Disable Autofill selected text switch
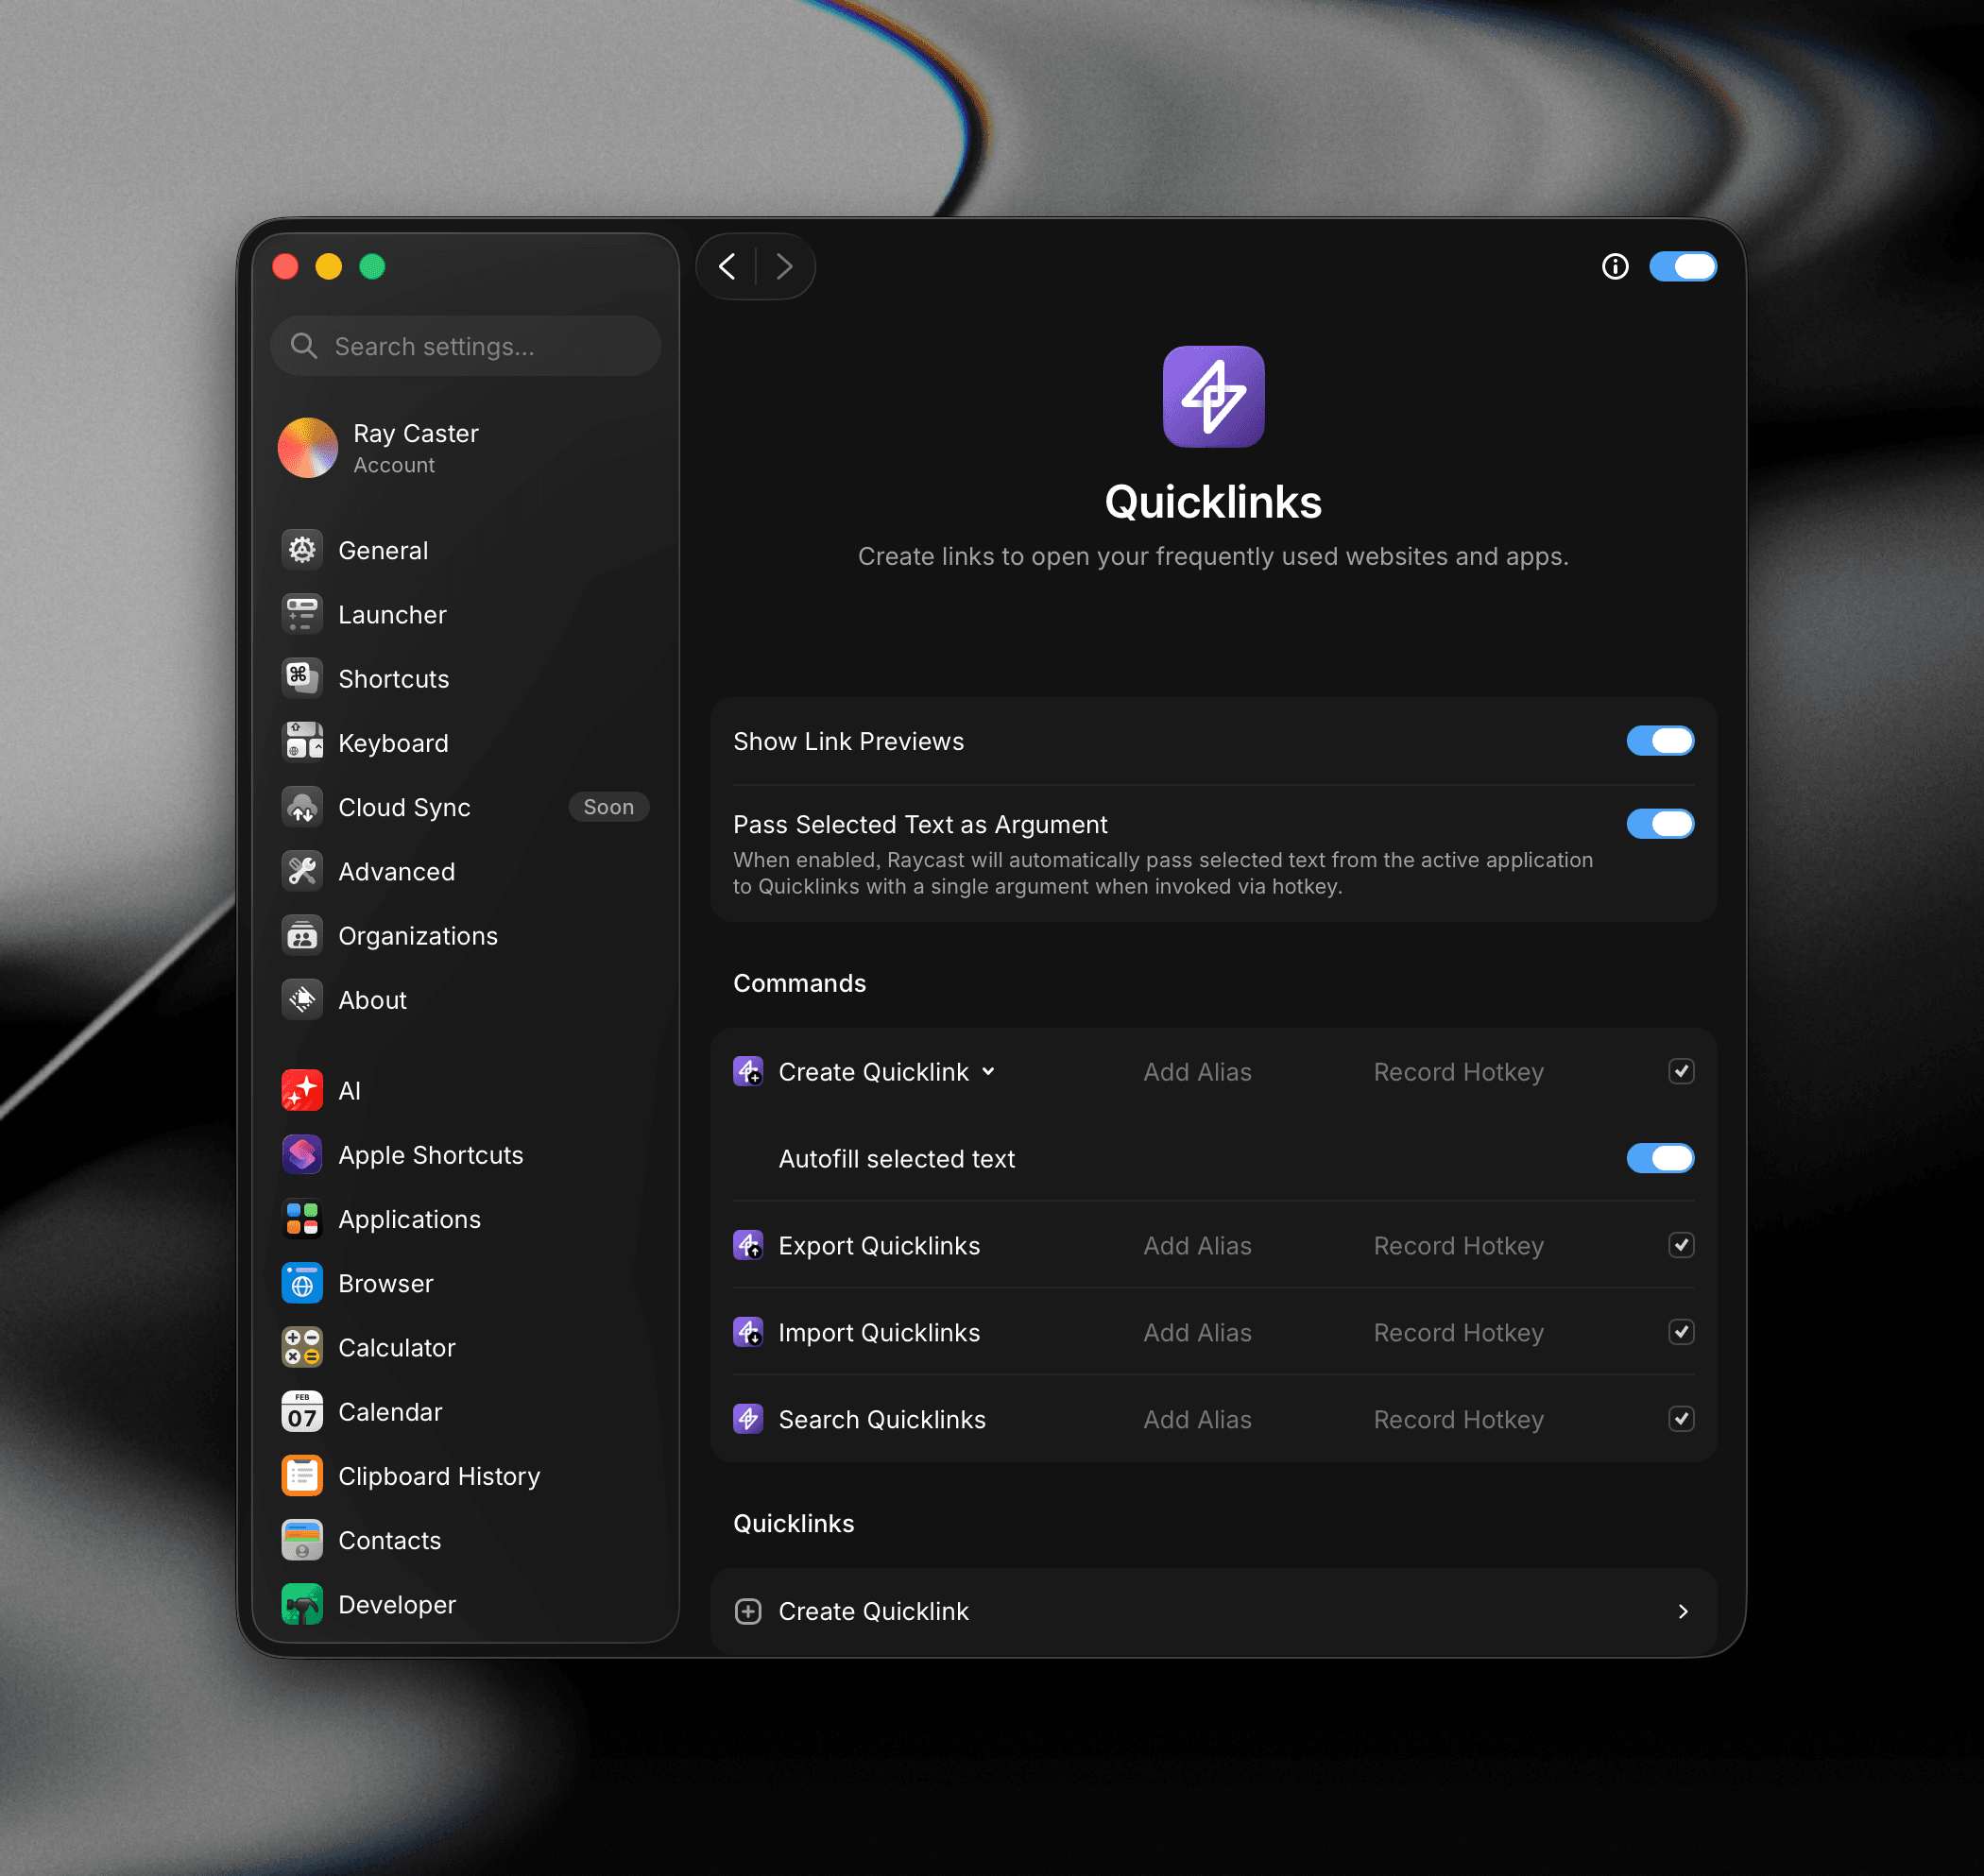This screenshot has height=1876, width=1984. pos(1660,1158)
